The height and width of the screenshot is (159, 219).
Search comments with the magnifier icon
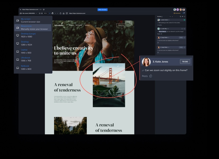181,17
